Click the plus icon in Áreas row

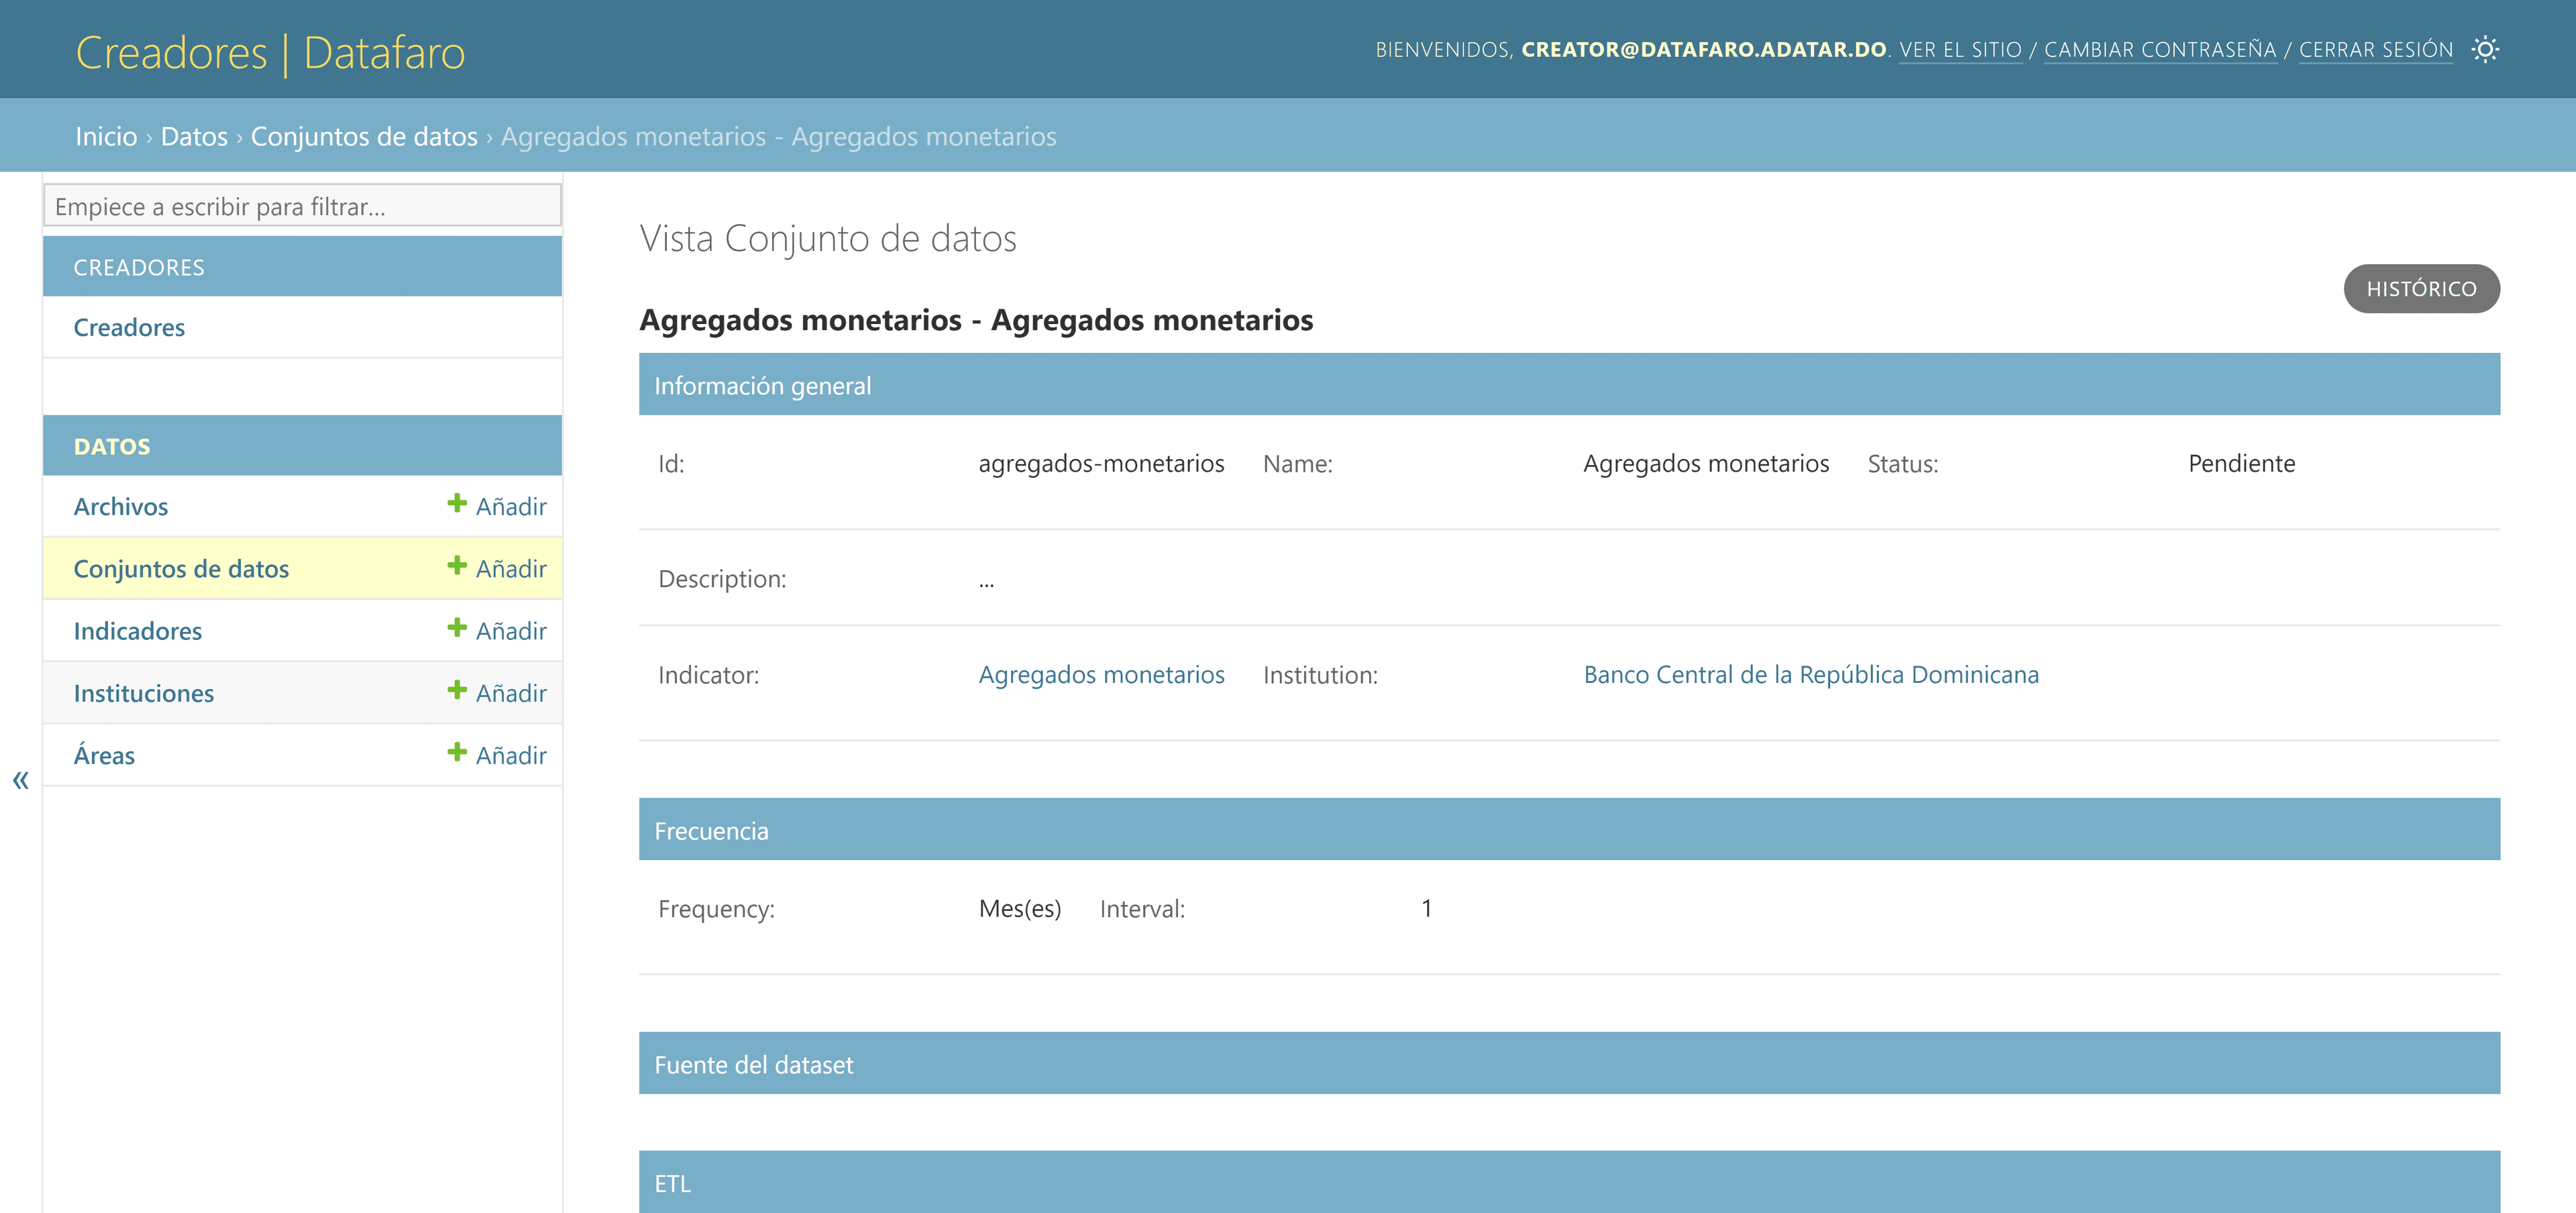457,751
